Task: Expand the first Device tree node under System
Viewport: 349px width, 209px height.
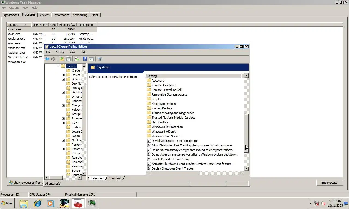Action: (63, 75)
